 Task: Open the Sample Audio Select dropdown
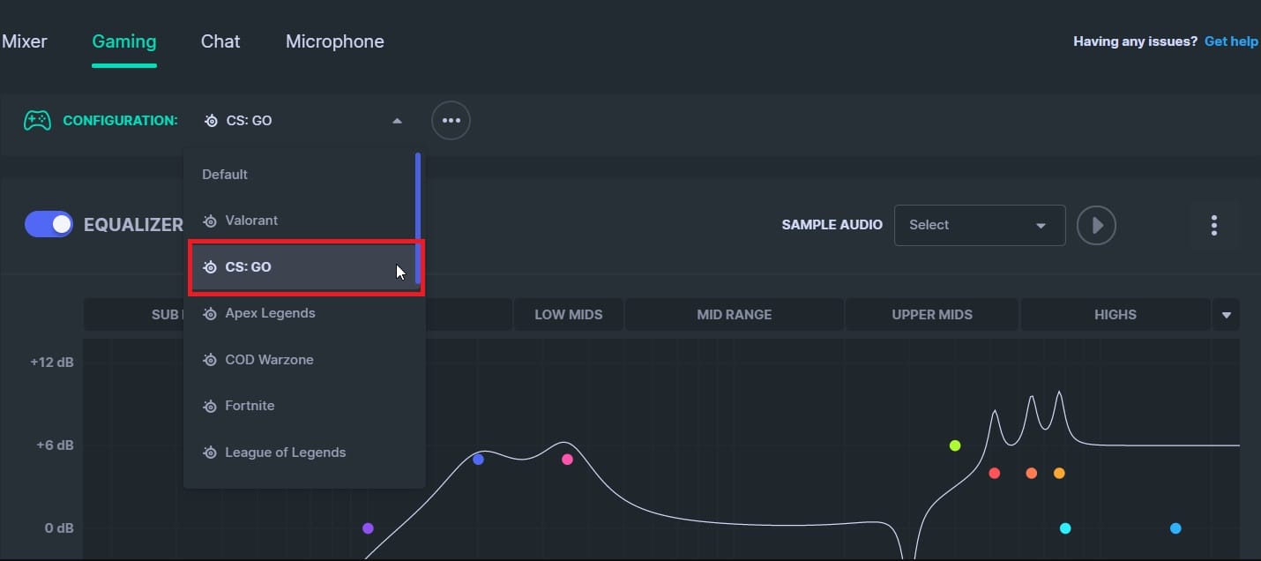pos(979,225)
